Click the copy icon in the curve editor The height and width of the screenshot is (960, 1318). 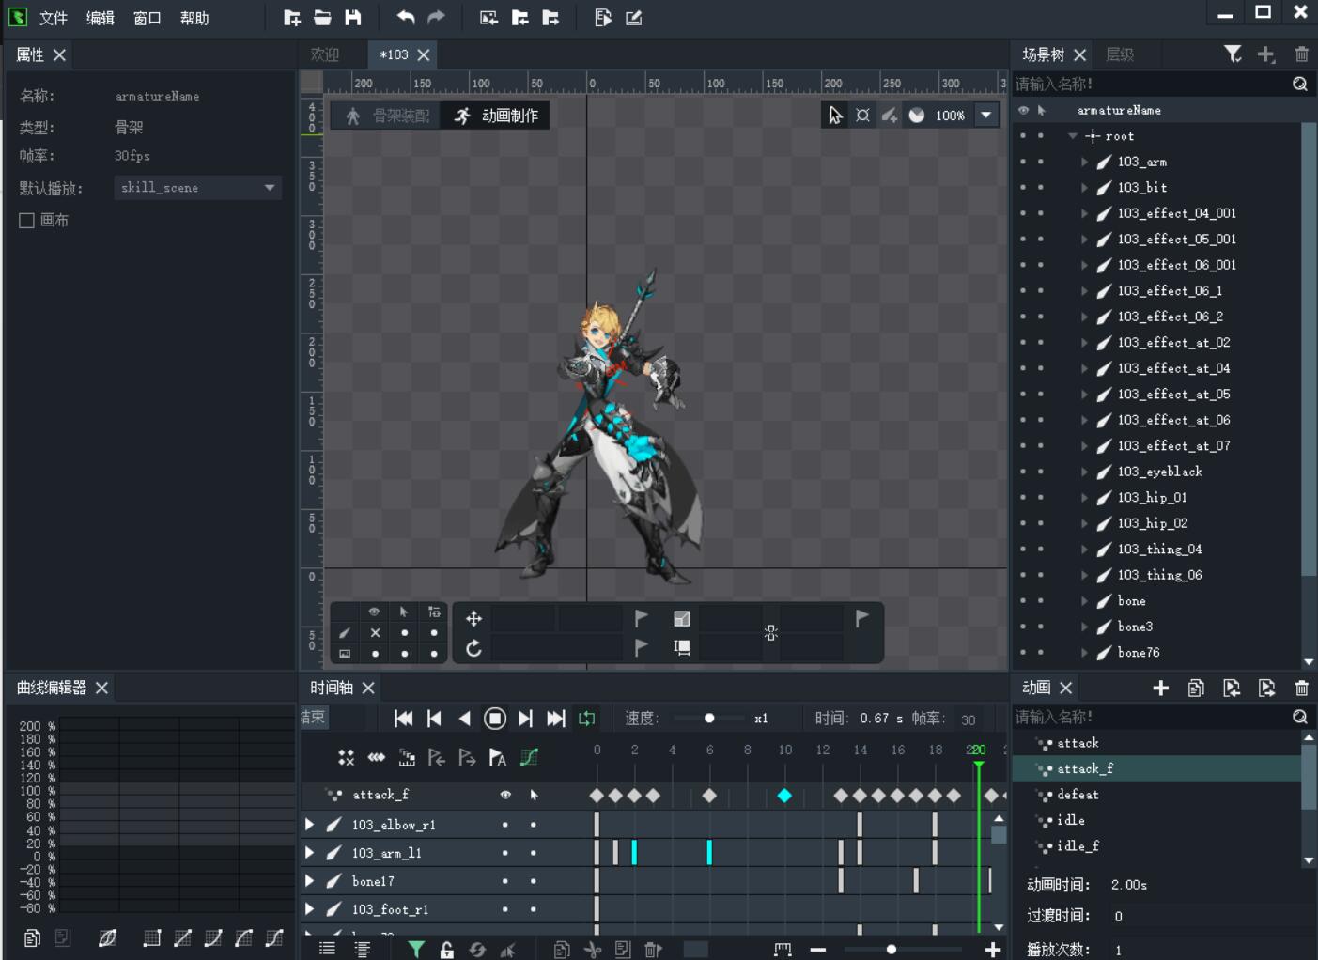click(32, 937)
